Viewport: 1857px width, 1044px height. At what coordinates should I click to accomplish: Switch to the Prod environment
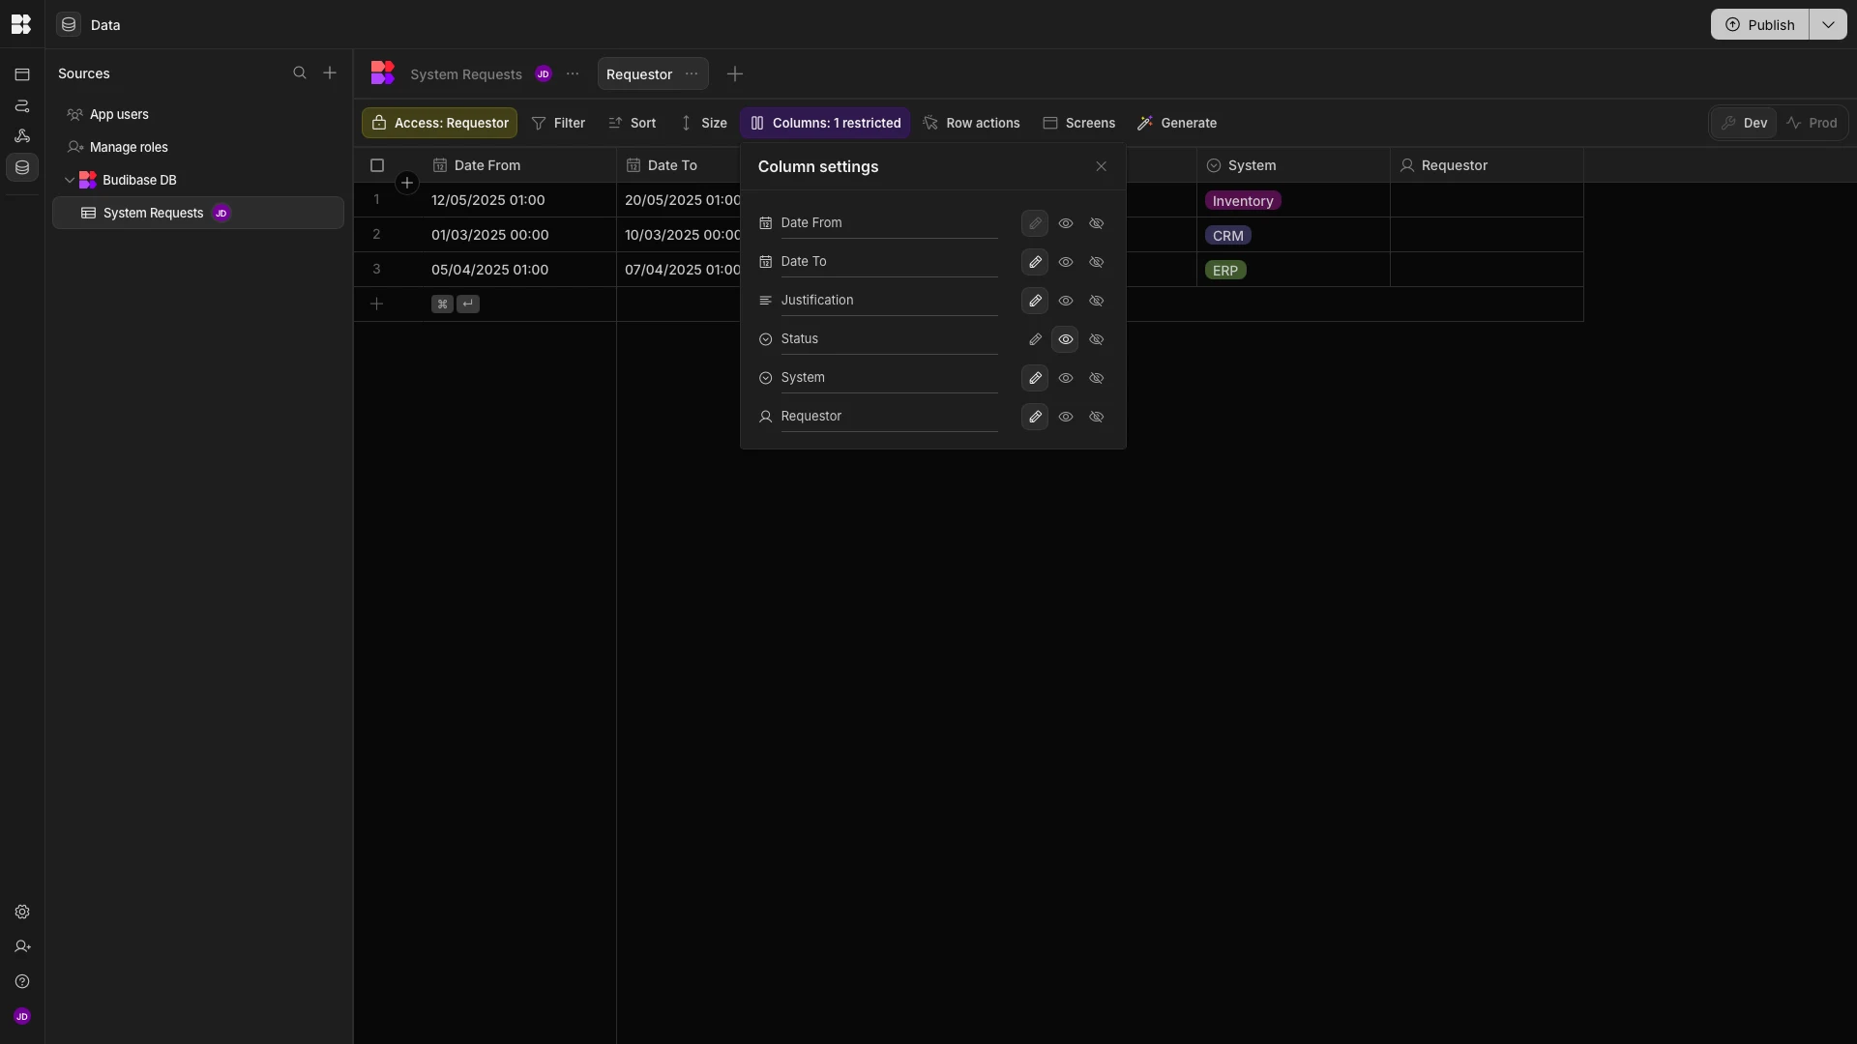click(1812, 124)
